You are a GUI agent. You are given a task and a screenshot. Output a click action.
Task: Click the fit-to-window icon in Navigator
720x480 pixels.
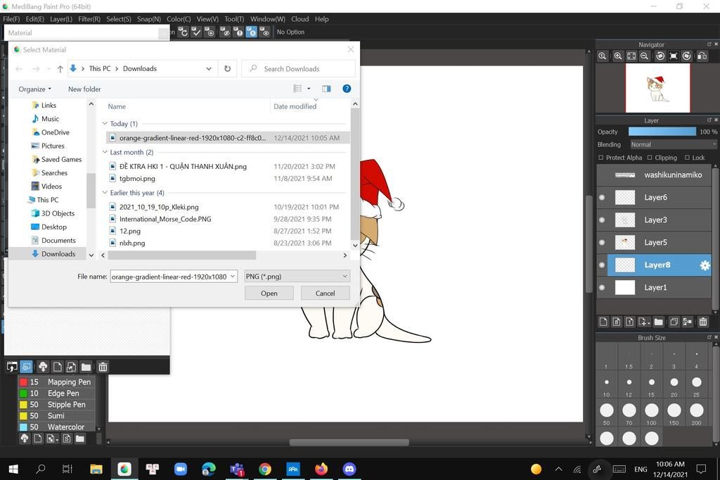(631, 56)
